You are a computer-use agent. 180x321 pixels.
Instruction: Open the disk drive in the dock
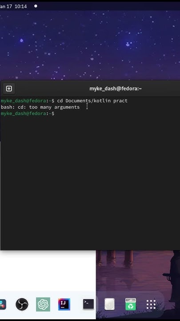110,304
